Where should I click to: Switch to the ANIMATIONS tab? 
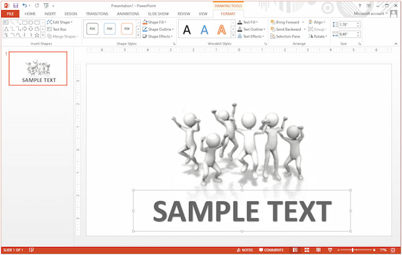[x=128, y=13]
